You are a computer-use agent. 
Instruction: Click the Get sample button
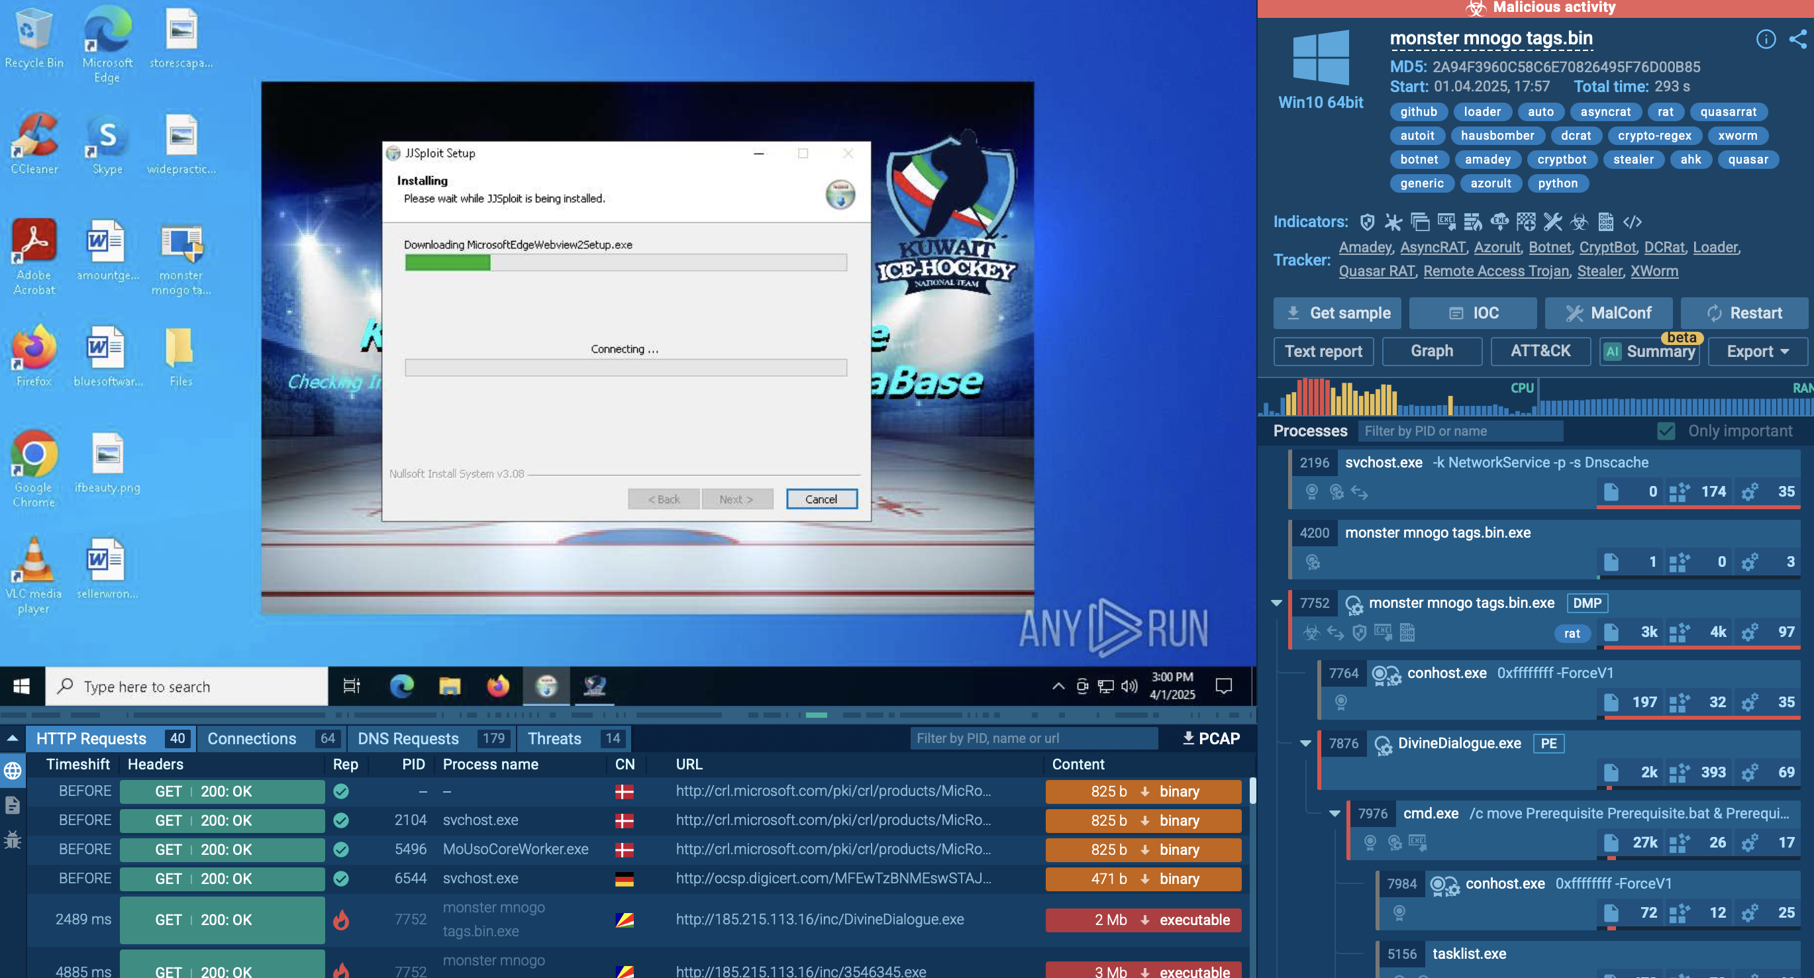pos(1336,313)
